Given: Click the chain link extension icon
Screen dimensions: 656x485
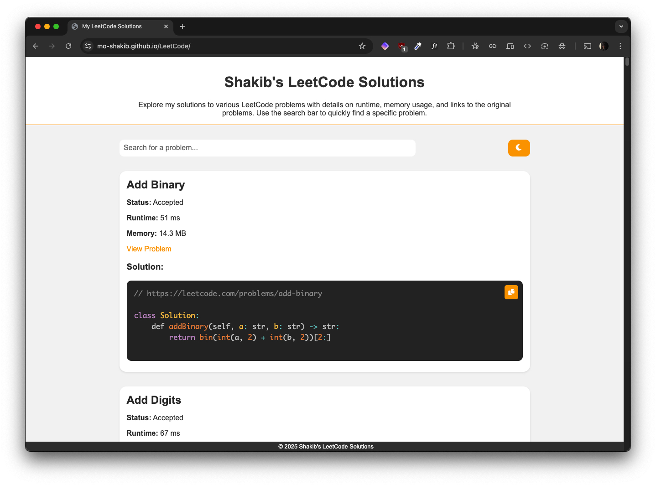Looking at the screenshot, I should click(493, 46).
